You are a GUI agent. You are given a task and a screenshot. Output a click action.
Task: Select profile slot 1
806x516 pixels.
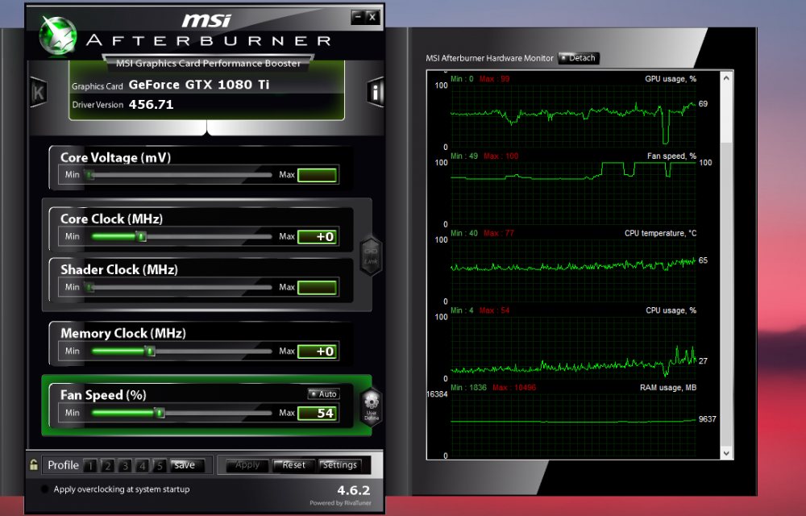click(x=91, y=465)
